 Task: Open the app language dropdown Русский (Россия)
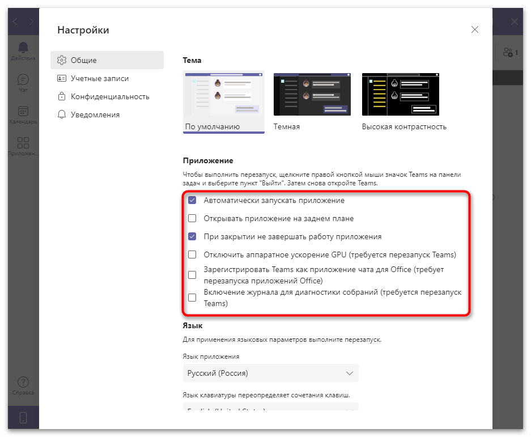tap(270, 373)
